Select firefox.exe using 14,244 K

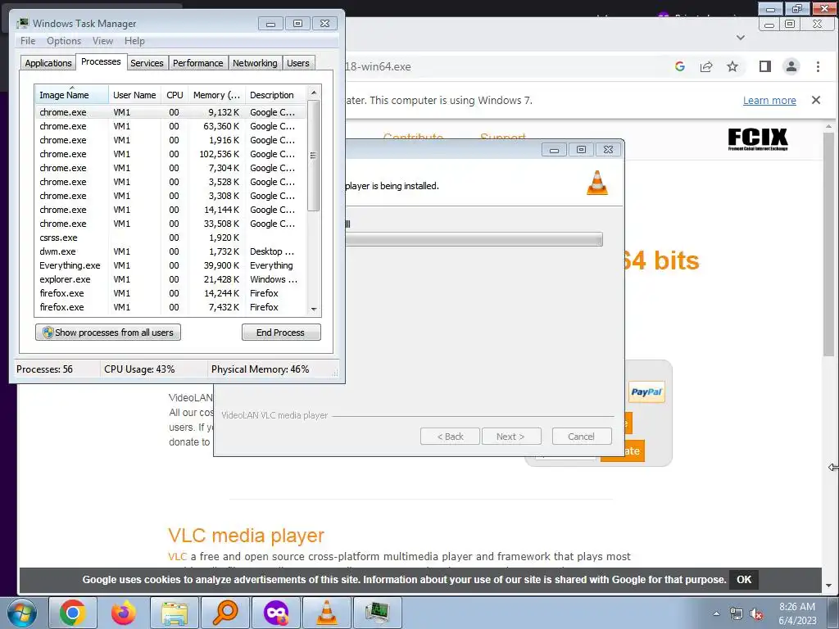[x=171, y=293]
